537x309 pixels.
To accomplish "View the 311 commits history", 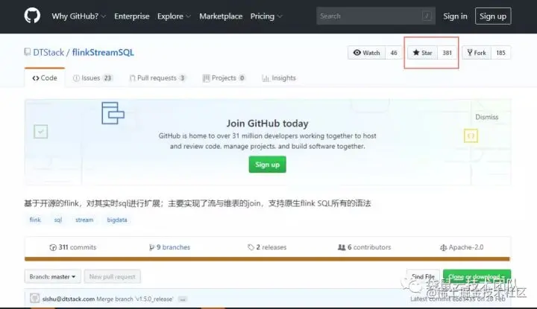I will point(73,247).
